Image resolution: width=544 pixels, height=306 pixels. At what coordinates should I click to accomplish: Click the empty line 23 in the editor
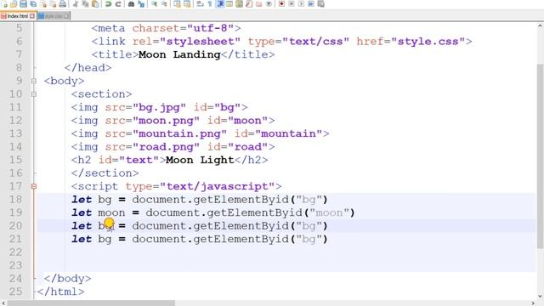286,265
